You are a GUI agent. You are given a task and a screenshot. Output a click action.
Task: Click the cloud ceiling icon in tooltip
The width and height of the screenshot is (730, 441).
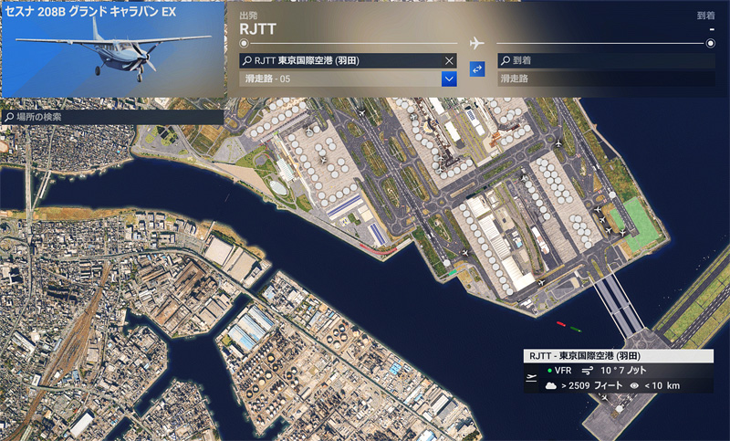551,385
